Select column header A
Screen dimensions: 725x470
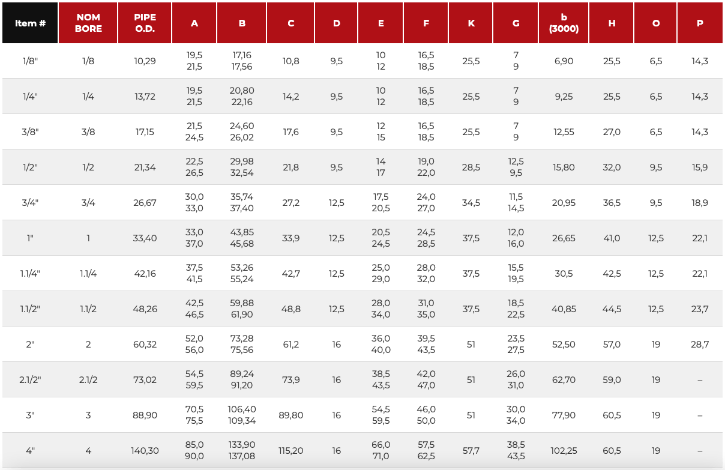[194, 23]
